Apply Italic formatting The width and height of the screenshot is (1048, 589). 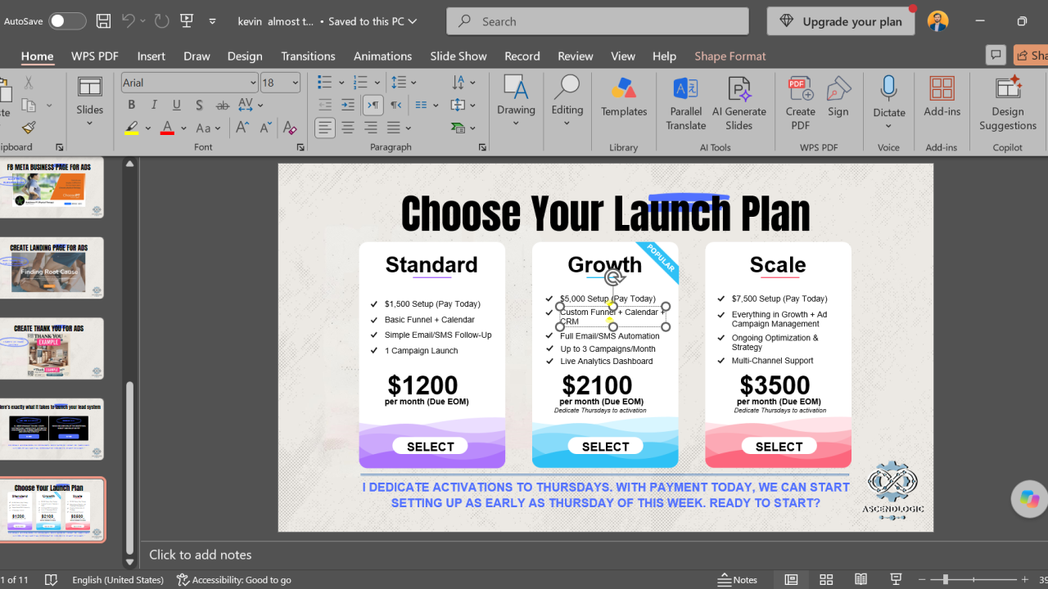[x=154, y=105]
